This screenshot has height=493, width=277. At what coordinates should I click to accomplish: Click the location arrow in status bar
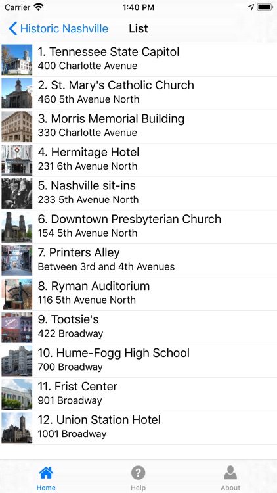coord(251,7)
